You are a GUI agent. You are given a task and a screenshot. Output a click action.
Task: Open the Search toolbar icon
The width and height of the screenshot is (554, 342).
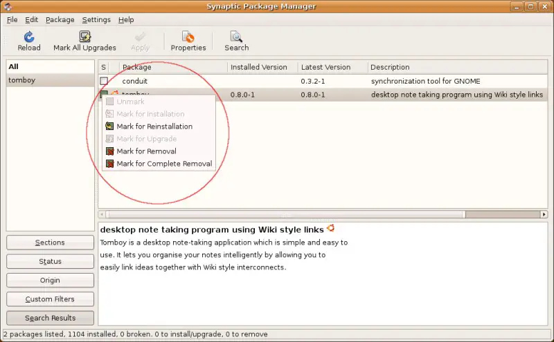point(236,37)
